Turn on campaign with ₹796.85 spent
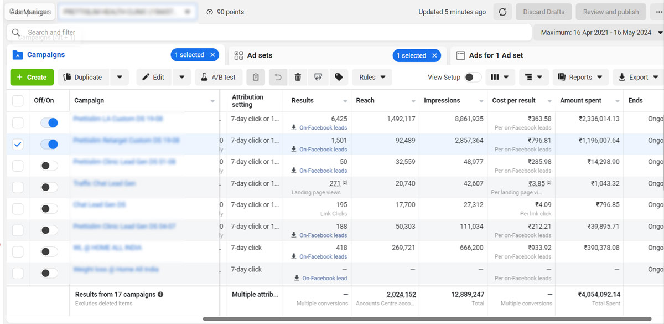This screenshot has width=664, height=324. (x=49, y=209)
